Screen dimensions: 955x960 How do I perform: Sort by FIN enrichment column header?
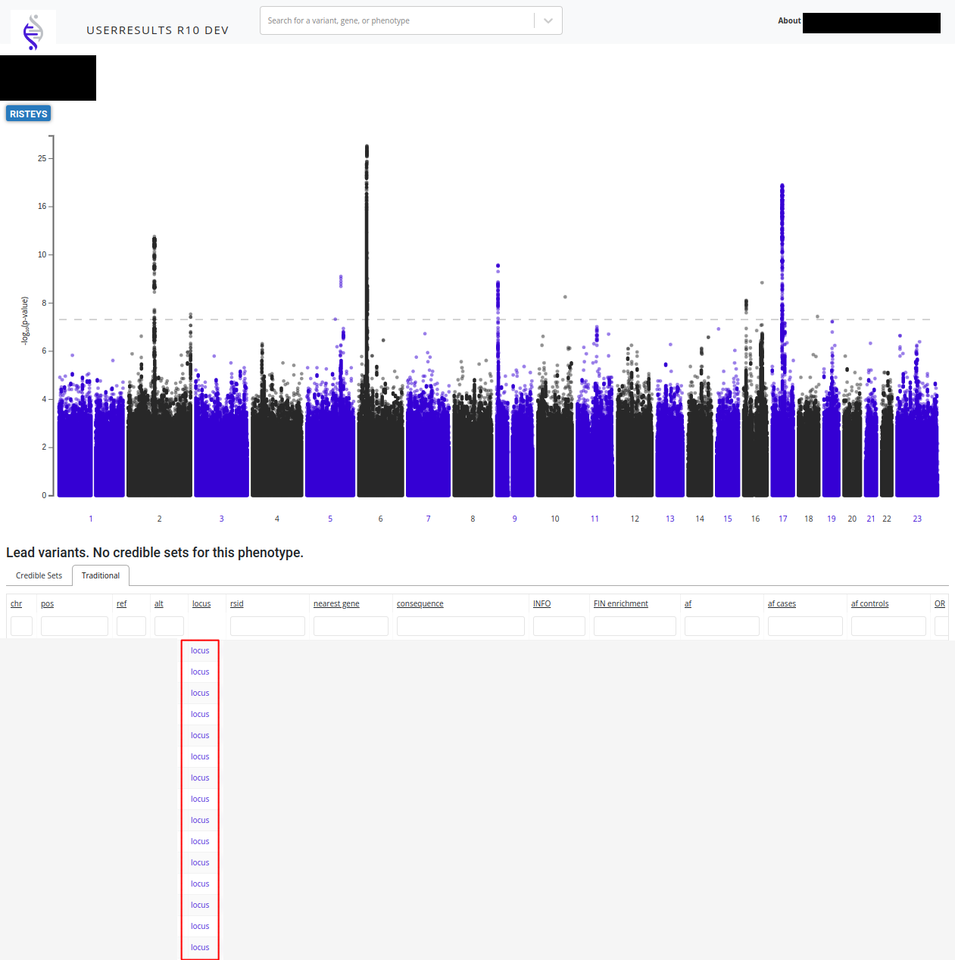coord(621,604)
